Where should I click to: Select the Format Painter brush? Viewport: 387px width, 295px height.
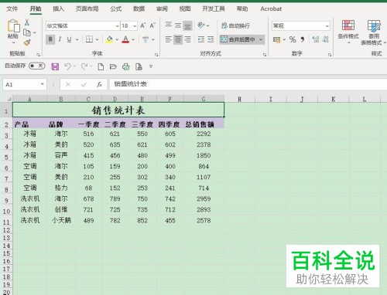(27, 42)
